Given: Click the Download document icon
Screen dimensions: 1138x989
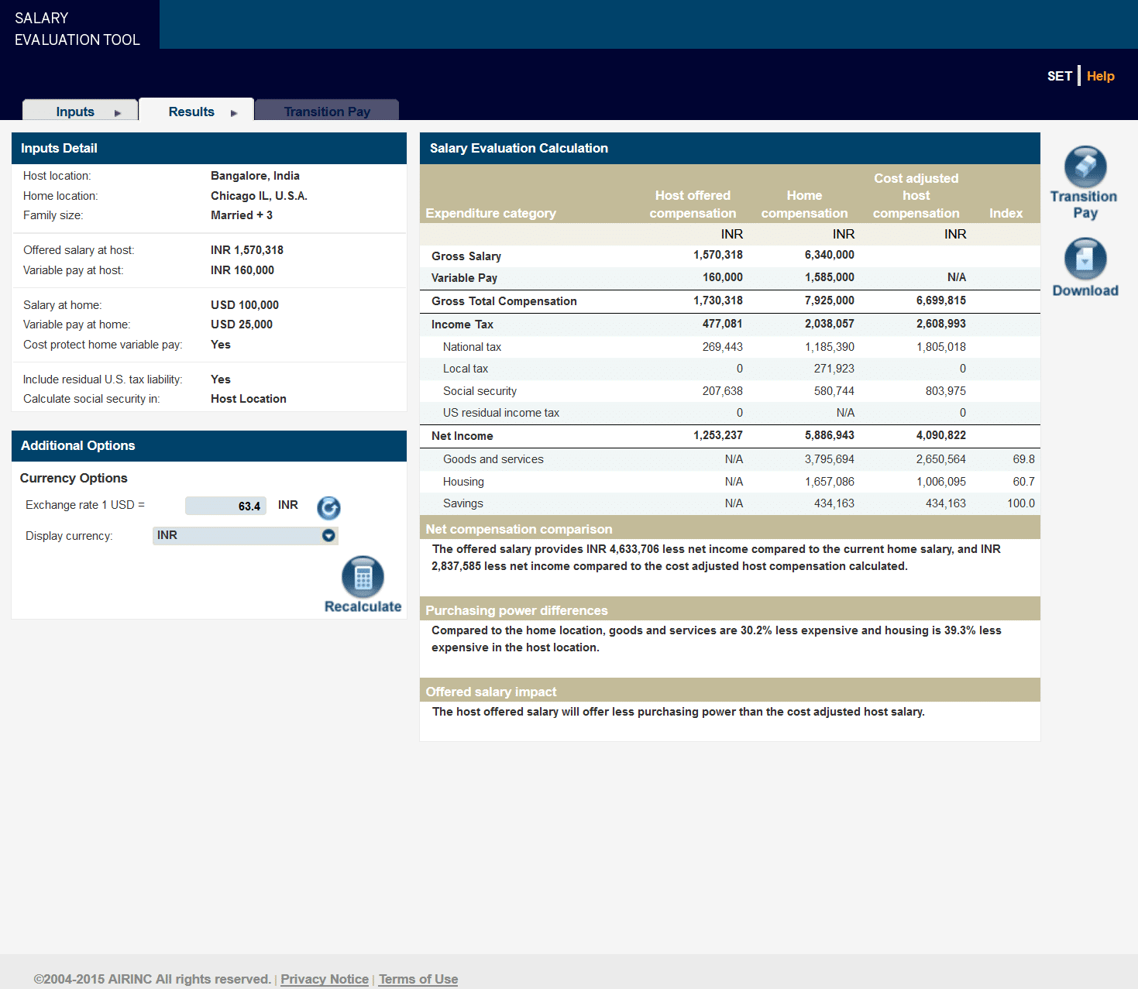Looking at the screenshot, I should click(1085, 259).
